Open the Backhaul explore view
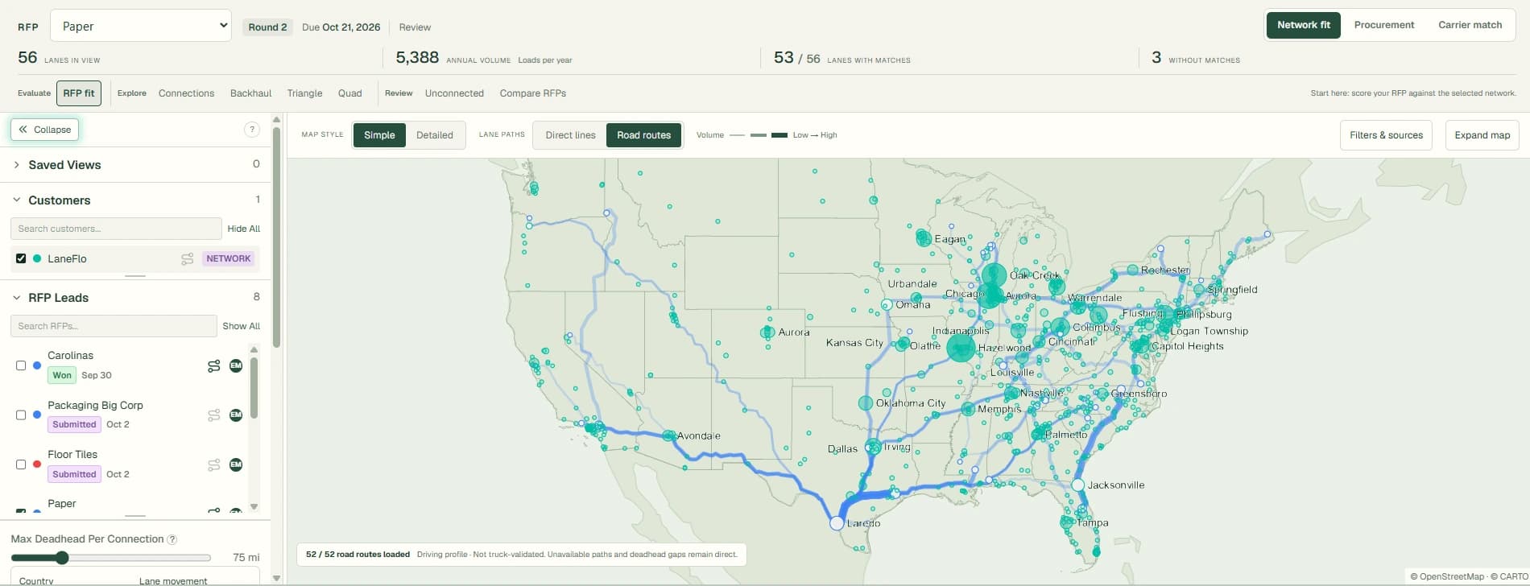The width and height of the screenshot is (1530, 586). coord(250,93)
